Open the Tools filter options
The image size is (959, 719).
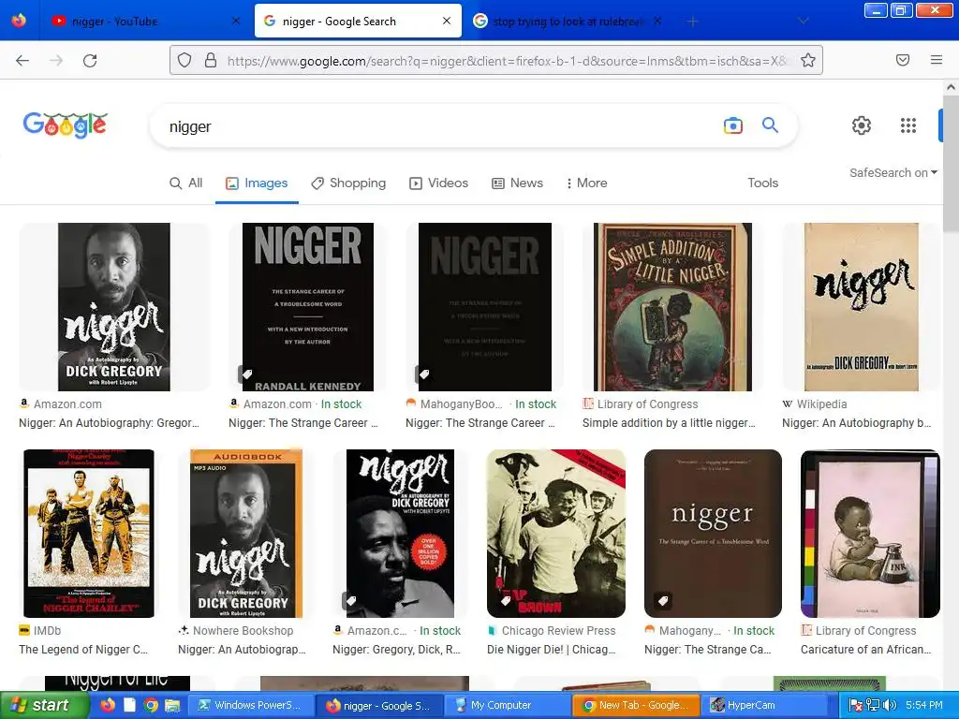pyautogui.click(x=762, y=183)
